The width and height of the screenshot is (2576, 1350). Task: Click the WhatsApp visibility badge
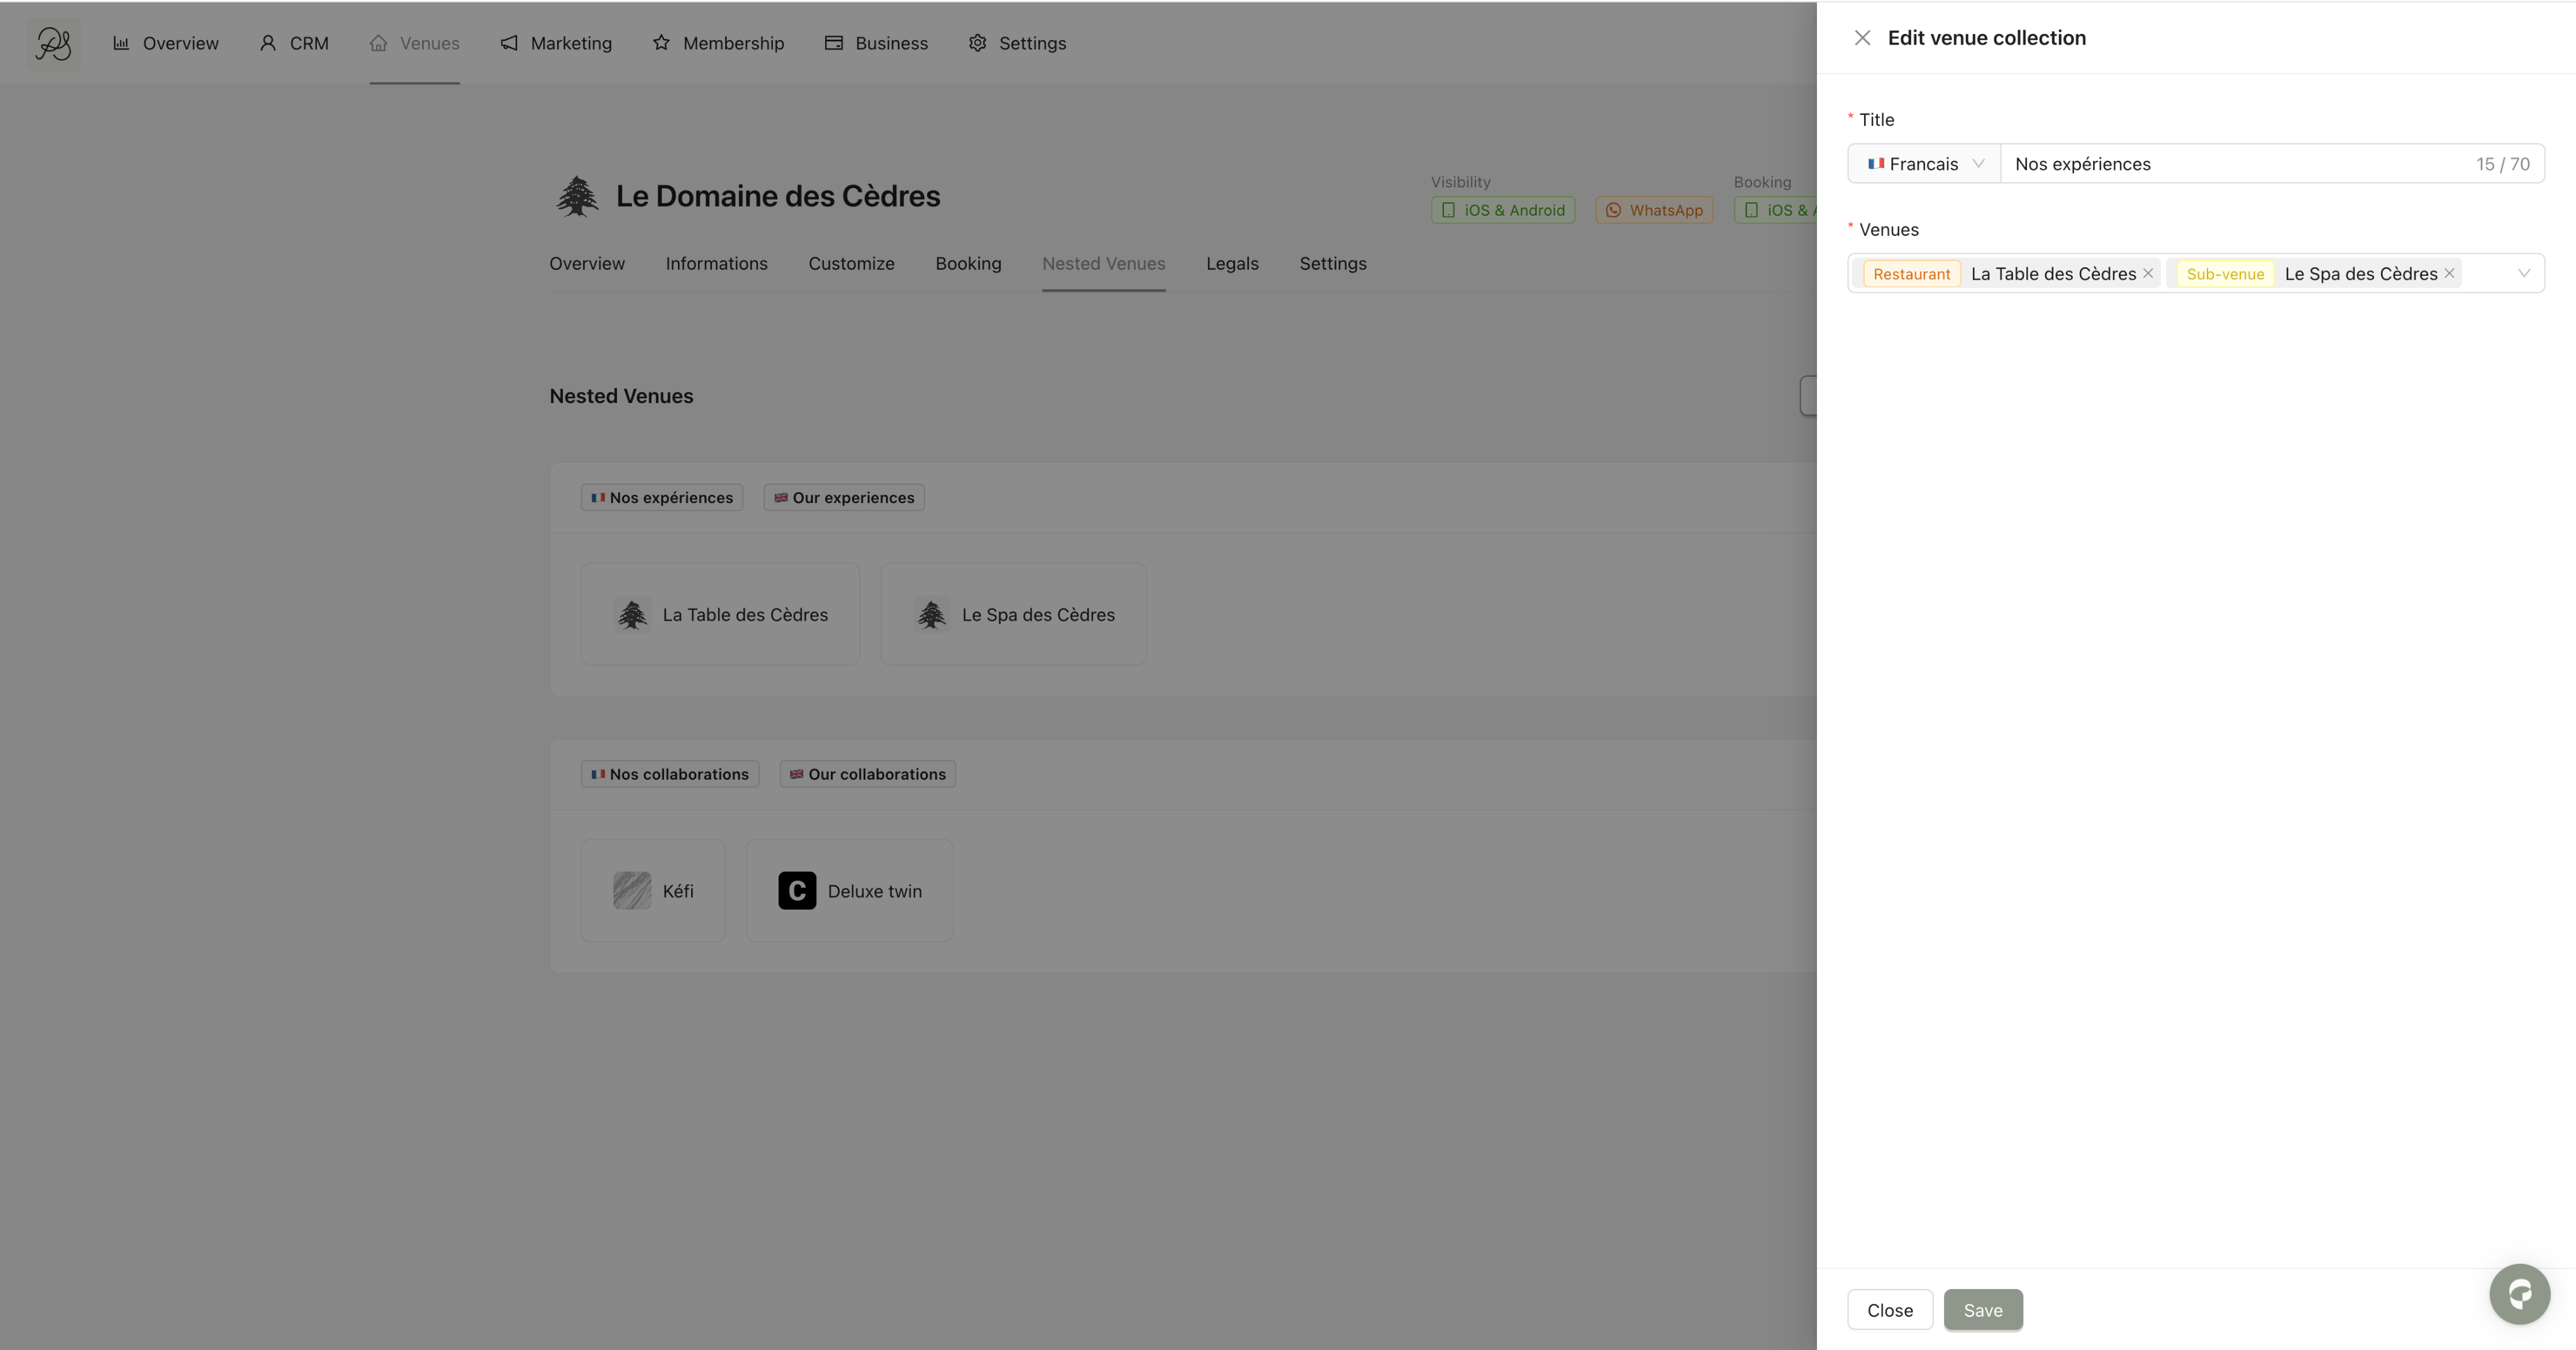coord(1654,210)
